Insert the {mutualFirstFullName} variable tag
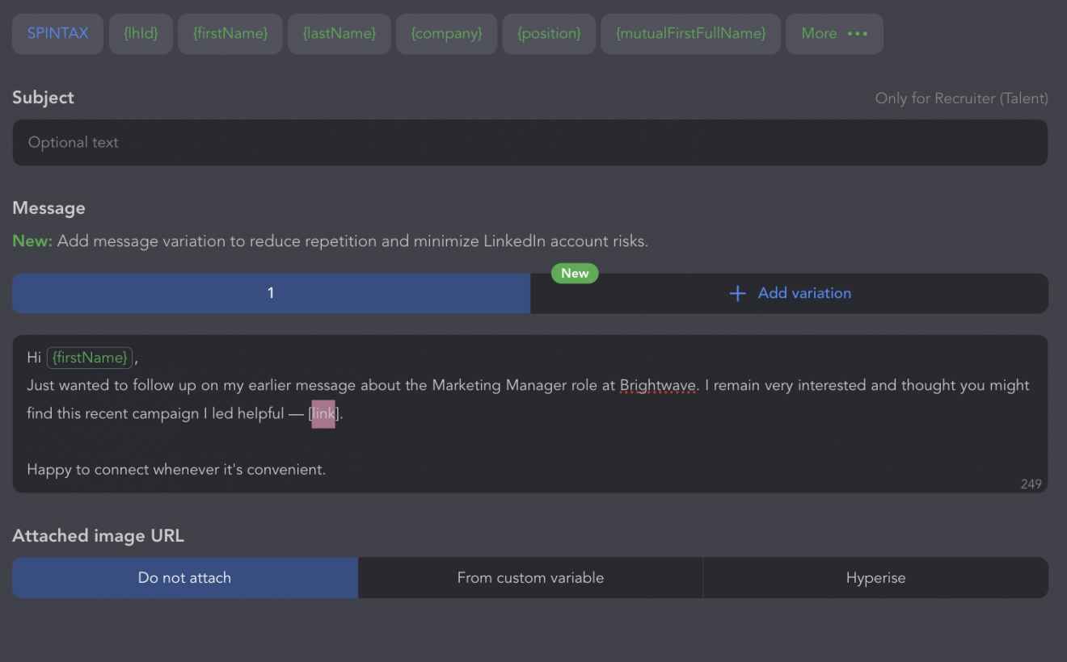1067x662 pixels. 690,34
